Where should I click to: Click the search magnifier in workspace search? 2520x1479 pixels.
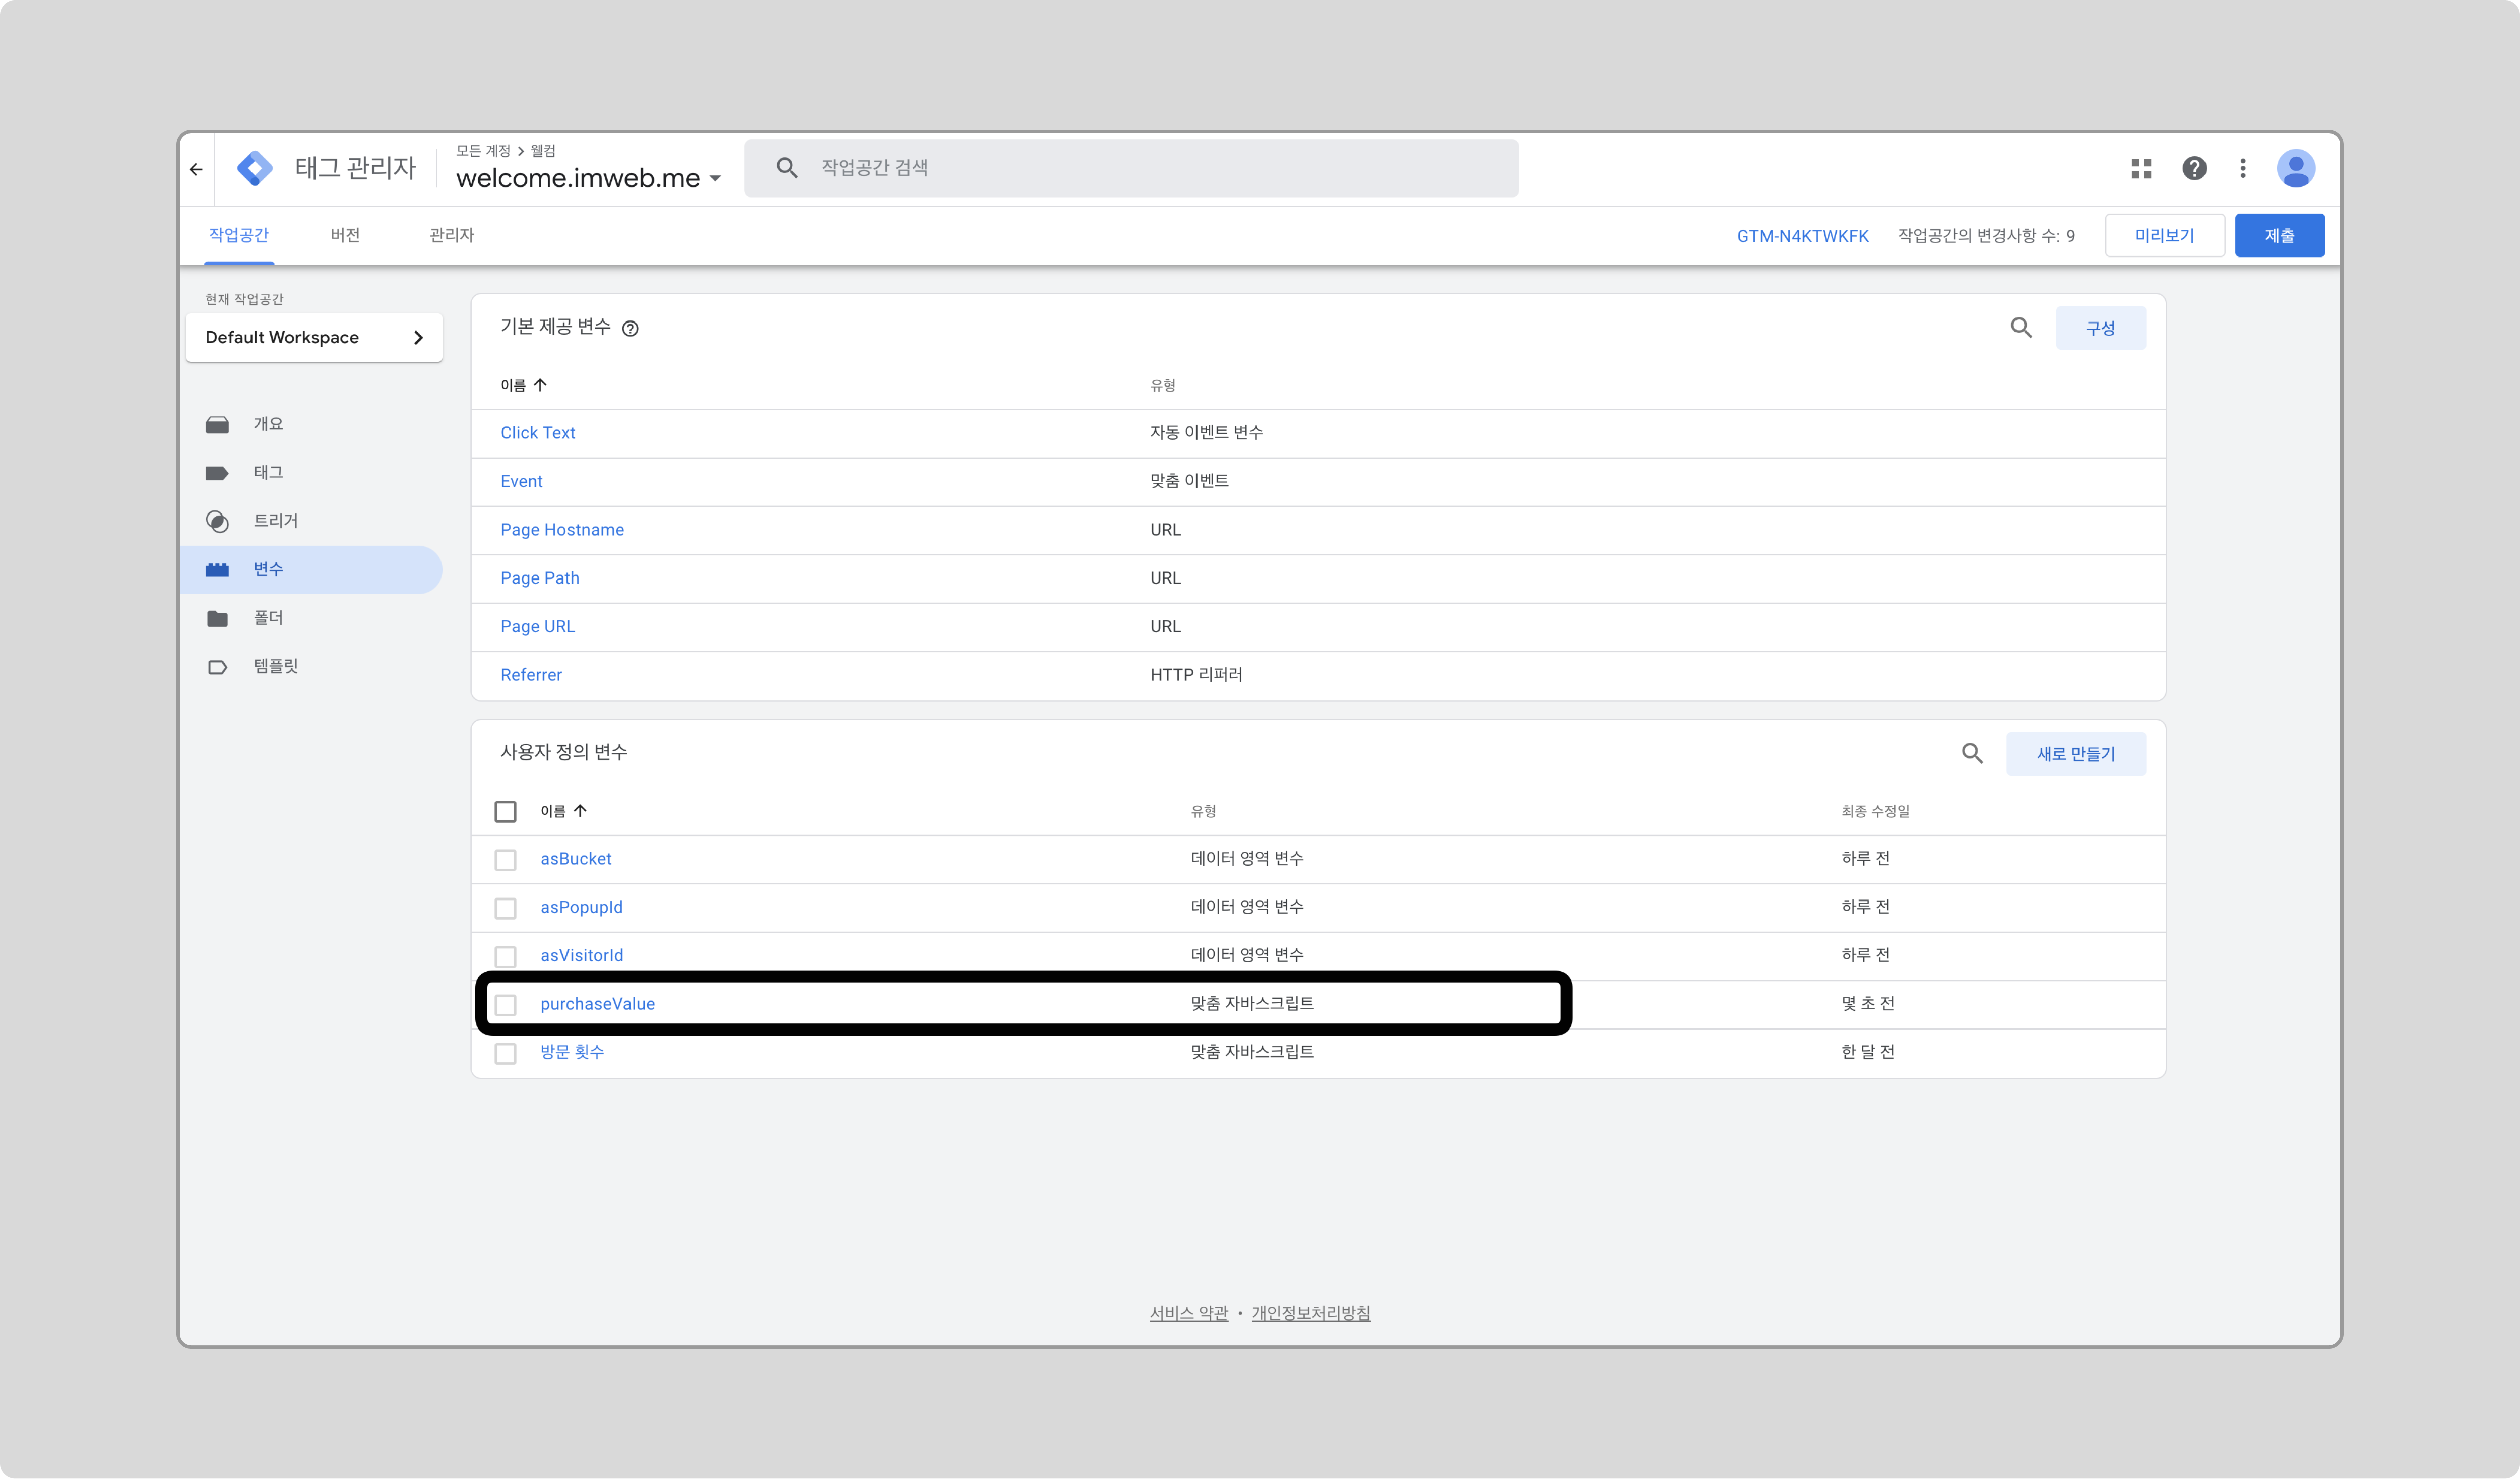(x=787, y=168)
